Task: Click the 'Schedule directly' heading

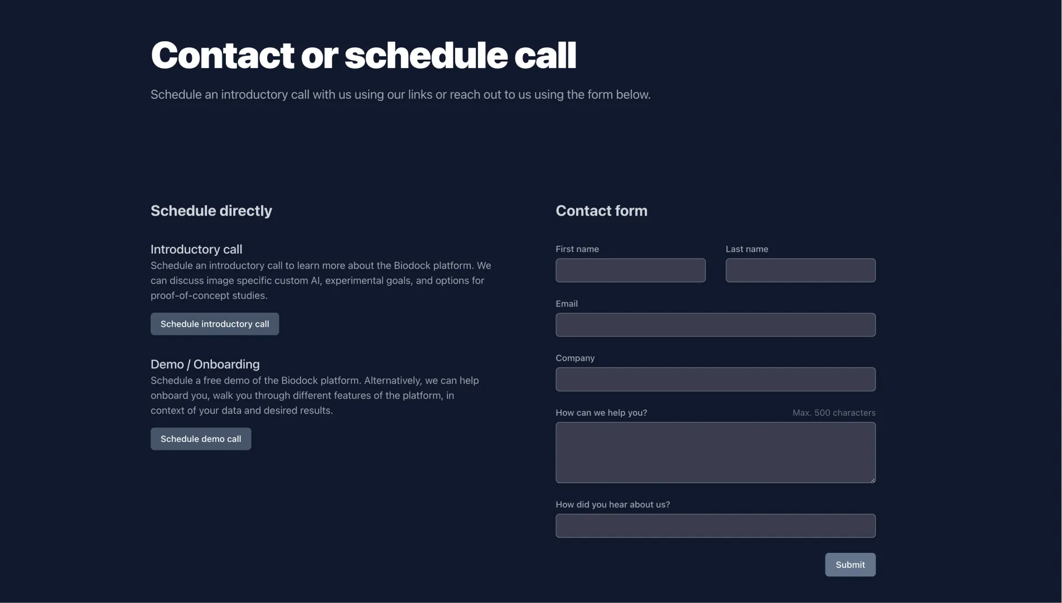Action: click(x=211, y=211)
